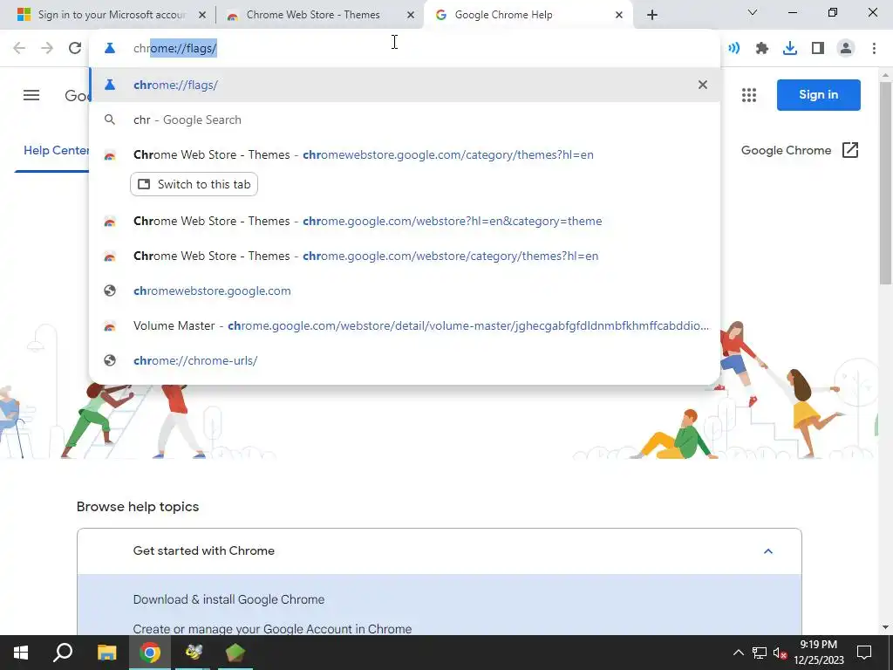Open the green block app in taskbar

click(x=235, y=653)
